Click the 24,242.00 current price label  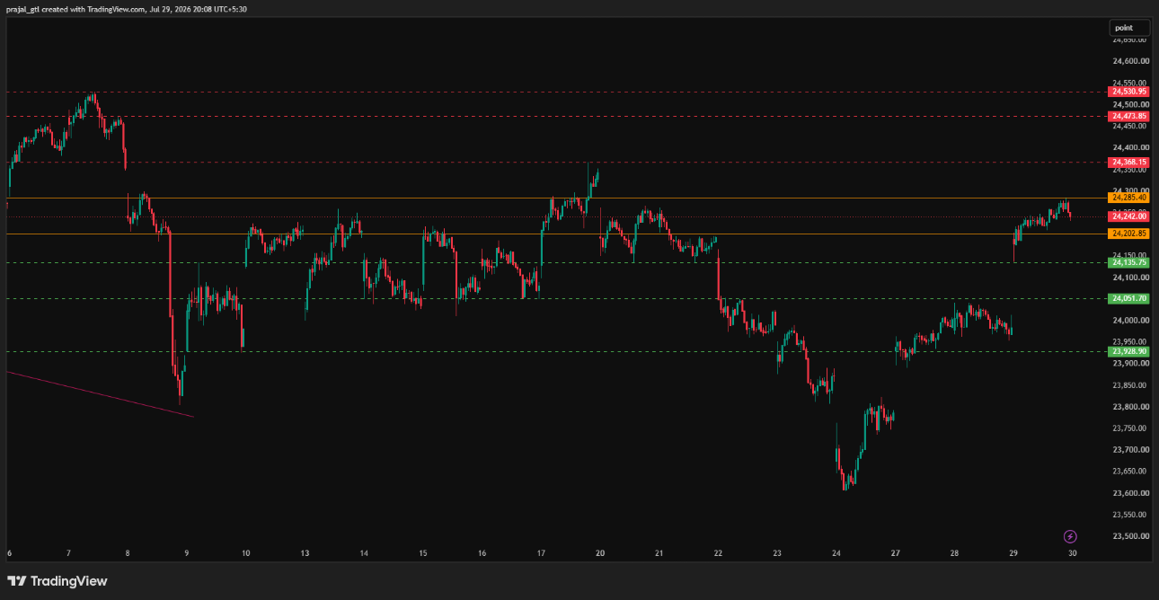[1129, 216]
